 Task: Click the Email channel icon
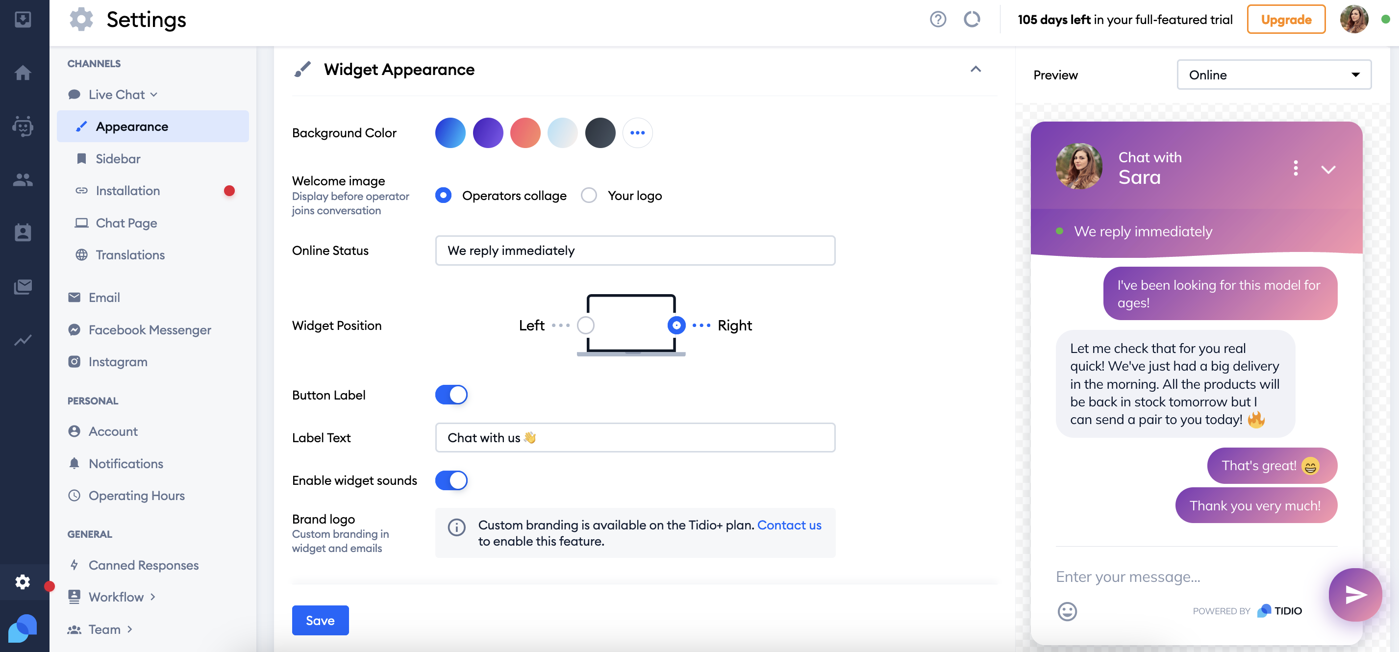[x=74, y=297]
